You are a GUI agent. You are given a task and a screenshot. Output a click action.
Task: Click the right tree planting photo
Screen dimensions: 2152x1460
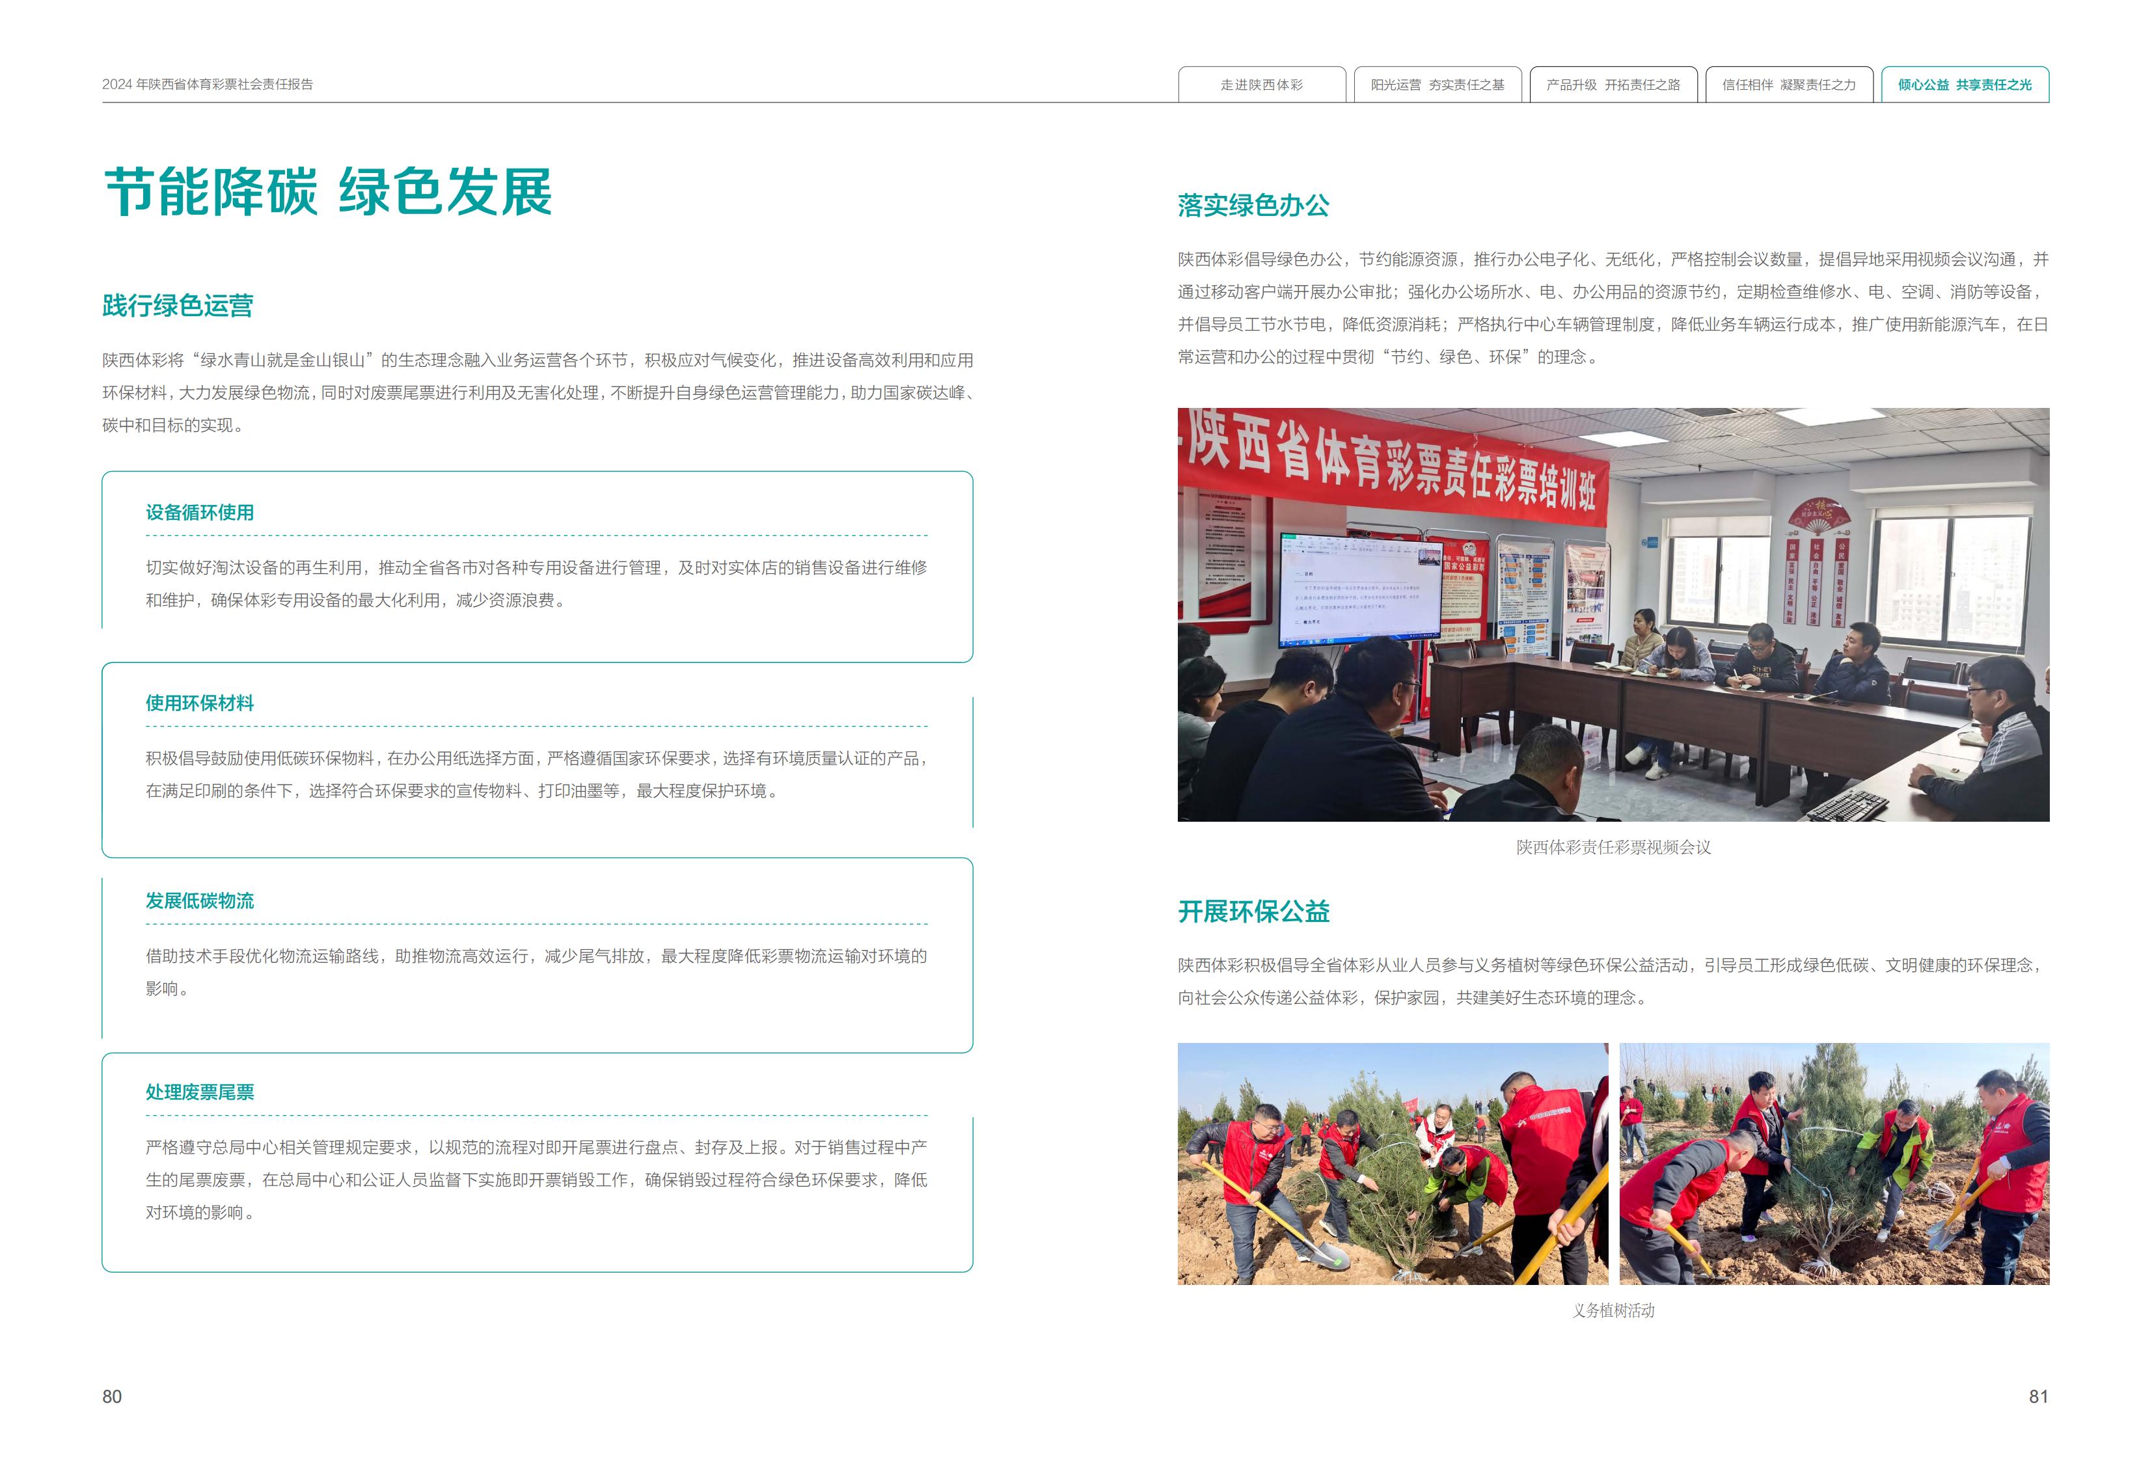1834,1164
